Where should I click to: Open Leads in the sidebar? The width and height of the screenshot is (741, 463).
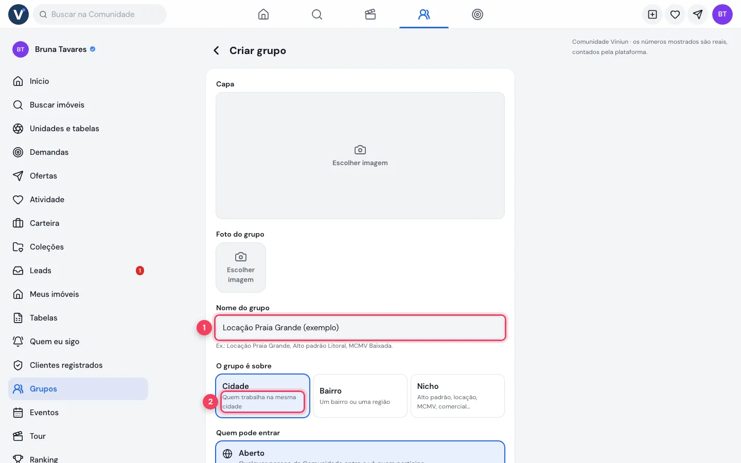pyautogui.click(x=78, y=271)
